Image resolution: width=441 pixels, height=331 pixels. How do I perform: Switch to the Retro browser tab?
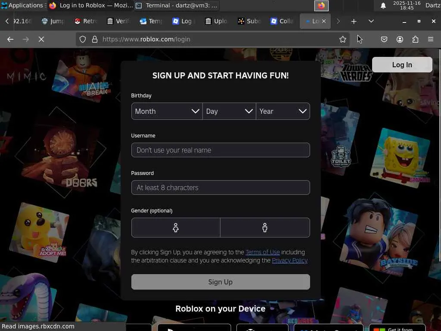[x=86, y=21]
